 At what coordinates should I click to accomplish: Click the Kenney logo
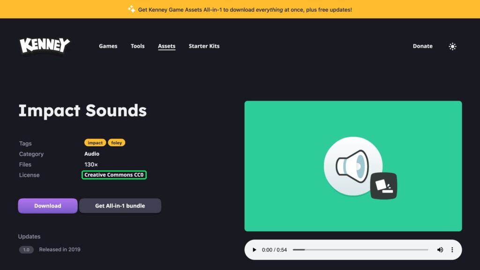coord(45,45)
